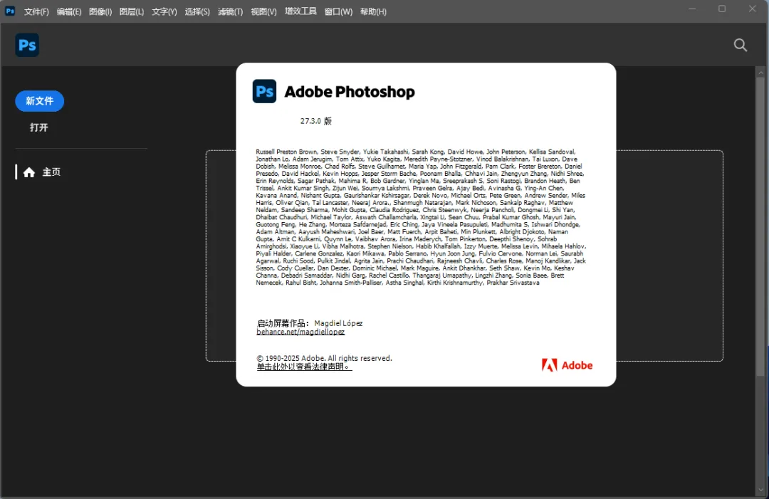Open the 增效工具 menu
The image size is (769, 499).
click(300, 11)
